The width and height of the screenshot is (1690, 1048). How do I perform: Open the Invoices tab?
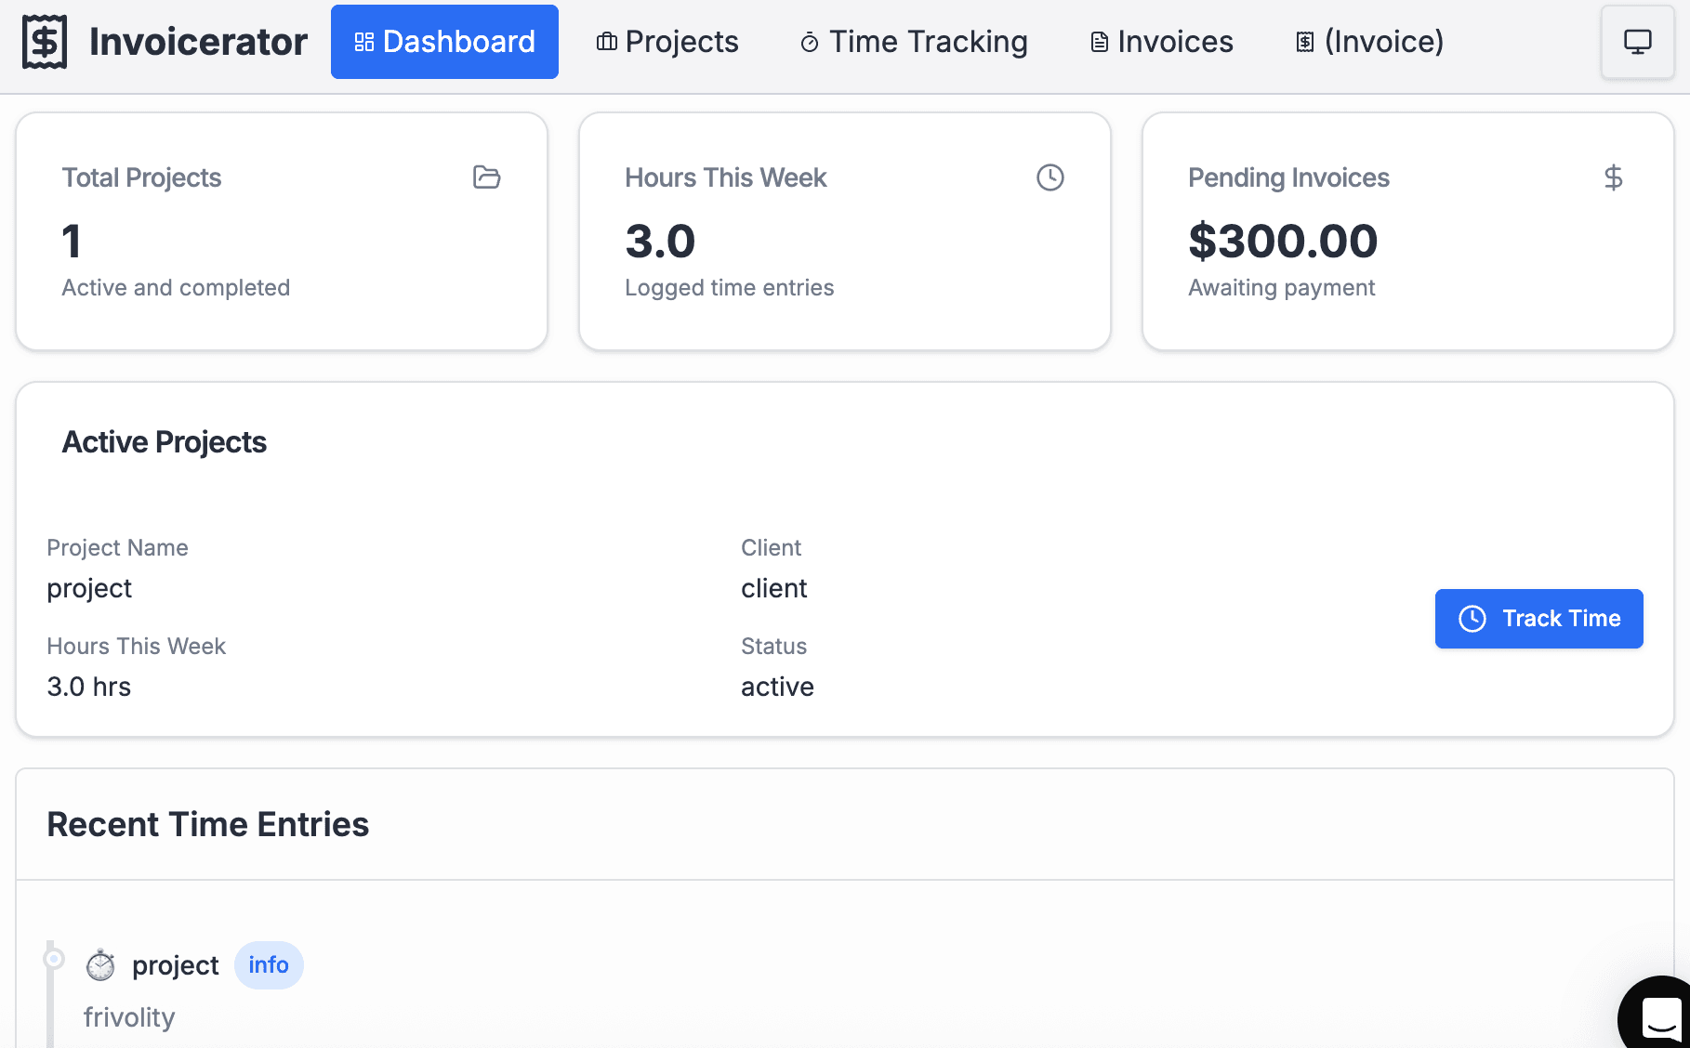click(1161, 42)
